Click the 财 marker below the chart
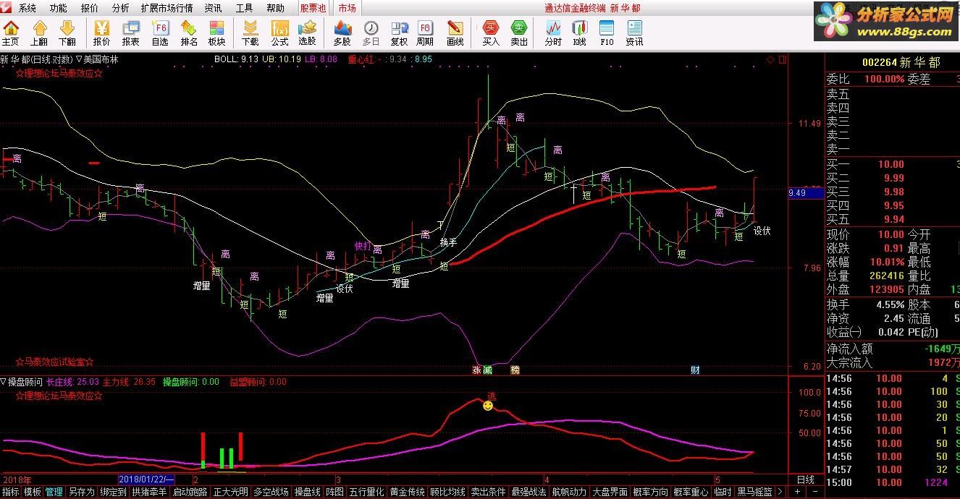Image resolution: width=960 pixels, height=499 pixels. 695,370
